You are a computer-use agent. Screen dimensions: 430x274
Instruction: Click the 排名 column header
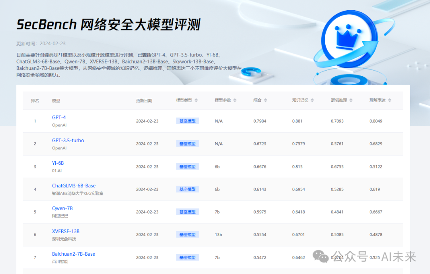[x=35, y=100]
